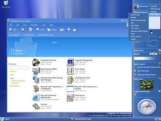Click the slide show flower thumbnail

(x=146, y=85)
